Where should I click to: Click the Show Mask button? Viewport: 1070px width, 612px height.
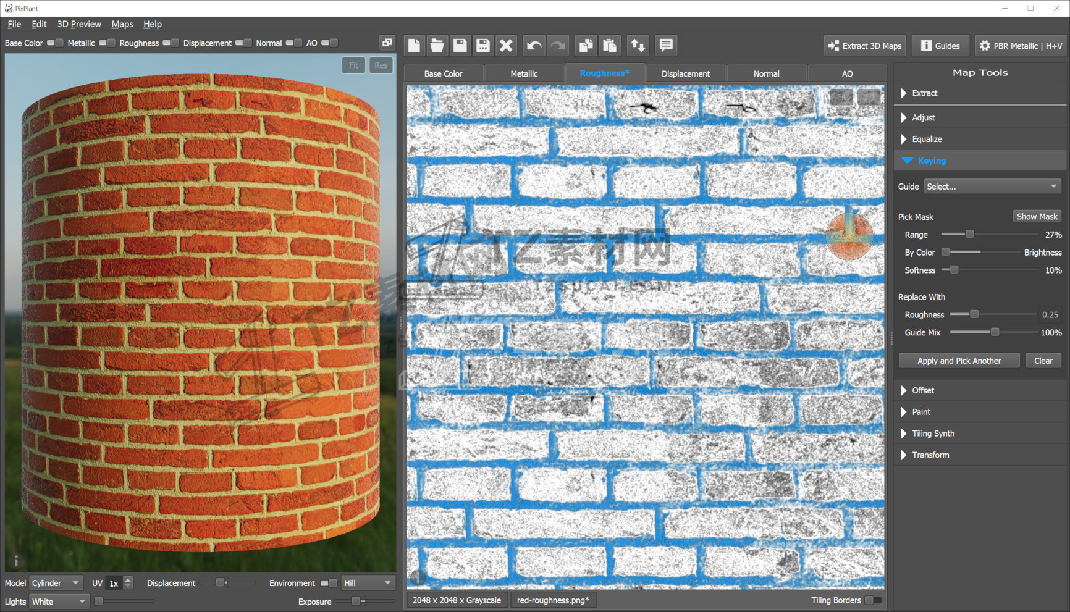[x=1037, y=217]
